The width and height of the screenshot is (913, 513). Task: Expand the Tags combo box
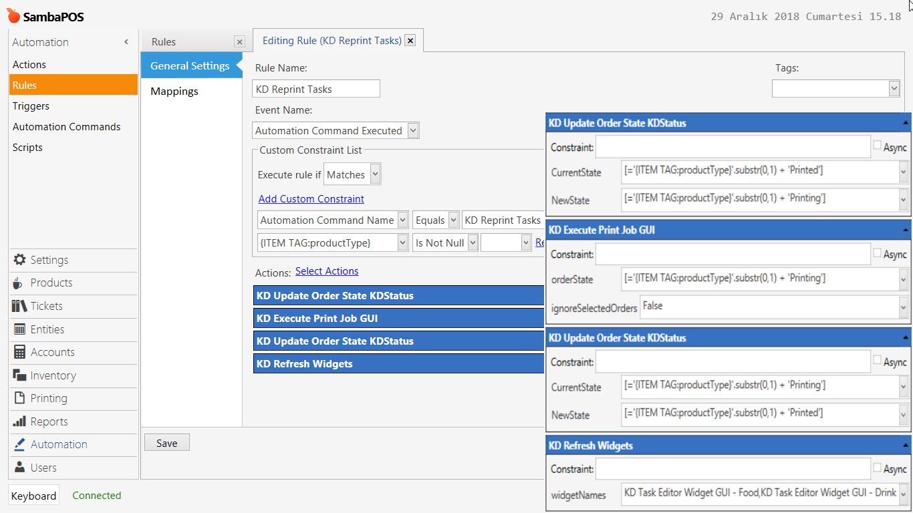[x=894, y=88]
